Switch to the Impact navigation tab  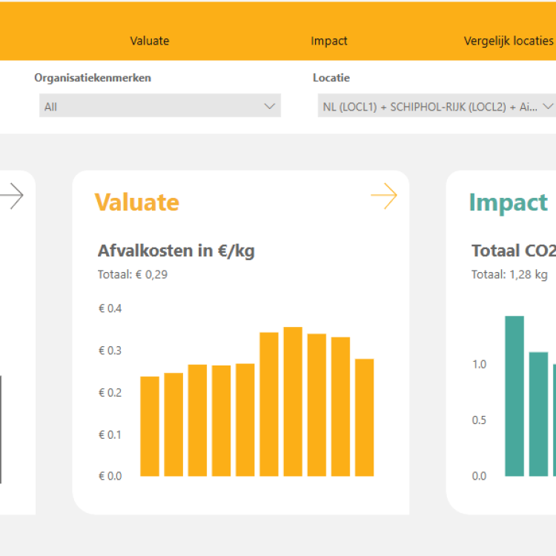coord(329,41)
